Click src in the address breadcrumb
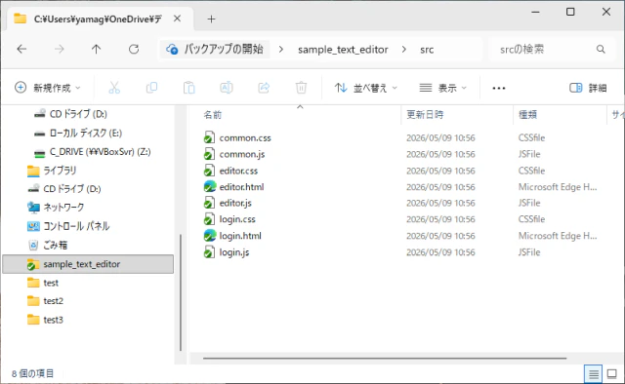Screen dimensions: 625x384 [x=427, y=50]
